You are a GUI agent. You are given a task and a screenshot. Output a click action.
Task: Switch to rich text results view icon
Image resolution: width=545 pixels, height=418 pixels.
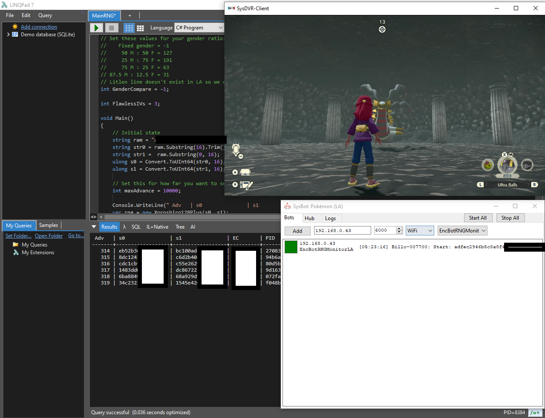tap(129, 28)
